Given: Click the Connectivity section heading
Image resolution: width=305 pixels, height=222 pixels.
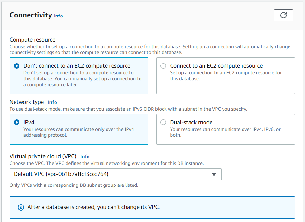Looking at the screenshot, I should tap(31, 15).
